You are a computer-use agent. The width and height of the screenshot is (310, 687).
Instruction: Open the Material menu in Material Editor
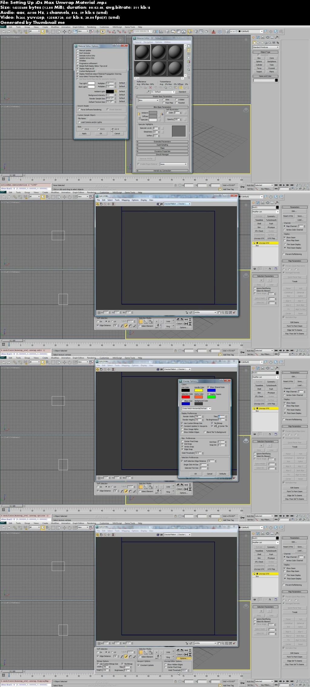pyautogui.click(x=138, y=42)
